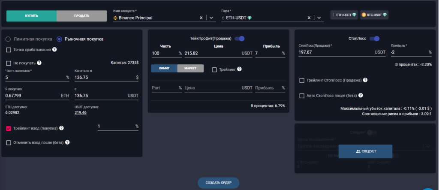439x190 pixels.
Task: Focus the Капитала в dollar field
Action: coord(106,77)
